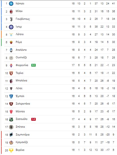Click the AC Milan club crest
The height and width of the screenshot is (155, 117).
tap(11, 11)
